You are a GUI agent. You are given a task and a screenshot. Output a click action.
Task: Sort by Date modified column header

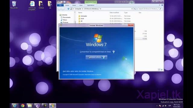pos(114,13)
